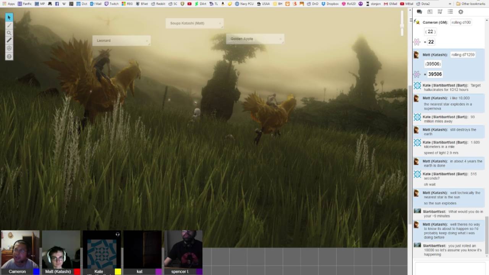Click the headphone icon on Kate's avatar
This screenshot has height=275, width=489.
tap(118, 234)
